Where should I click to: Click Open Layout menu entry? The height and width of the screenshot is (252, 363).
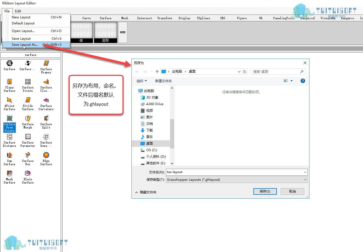pos(36,31)
